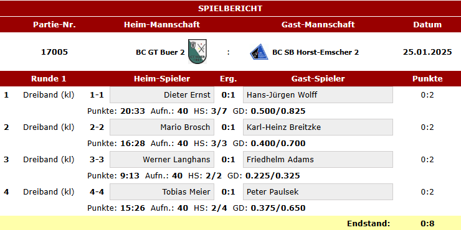
Task: Click the date 25.01.2025
Action: (427, 52)
